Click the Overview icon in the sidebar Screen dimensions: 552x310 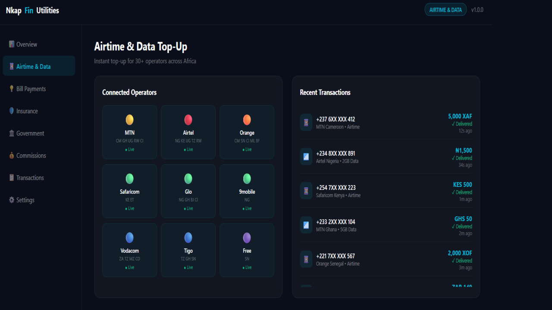(12, 44)
